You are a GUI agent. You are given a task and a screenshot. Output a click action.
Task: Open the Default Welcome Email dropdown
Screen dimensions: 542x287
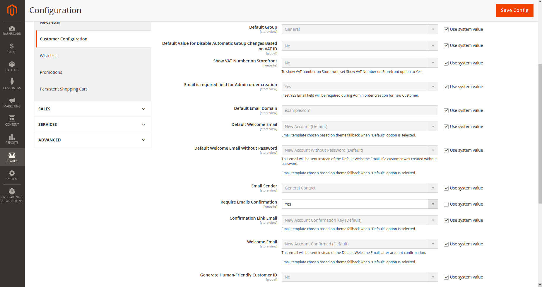click(360, 127)
